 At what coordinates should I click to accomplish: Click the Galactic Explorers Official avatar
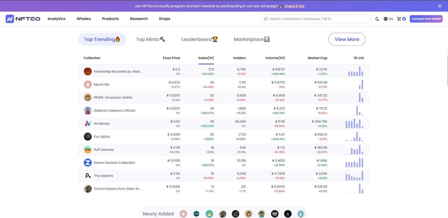coord(87,110)
